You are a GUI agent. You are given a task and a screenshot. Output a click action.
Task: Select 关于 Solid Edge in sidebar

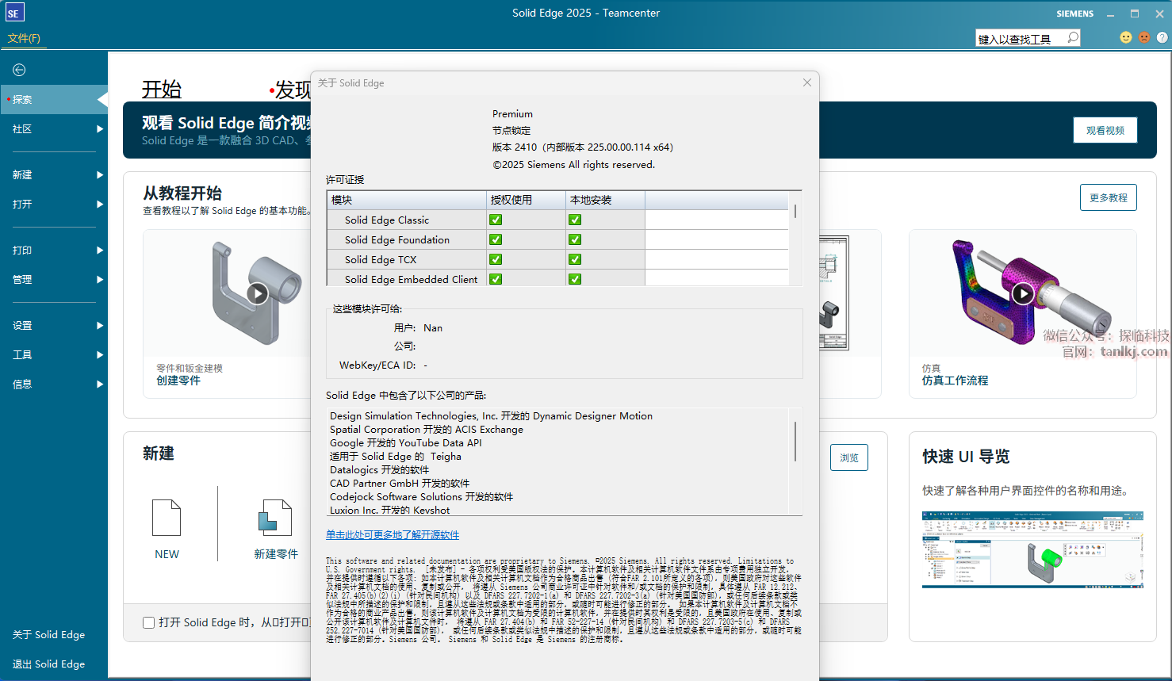tap(48, 634)
